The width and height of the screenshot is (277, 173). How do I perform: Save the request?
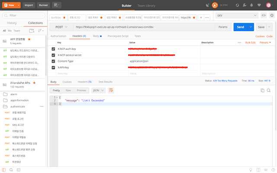click(261, 27)
